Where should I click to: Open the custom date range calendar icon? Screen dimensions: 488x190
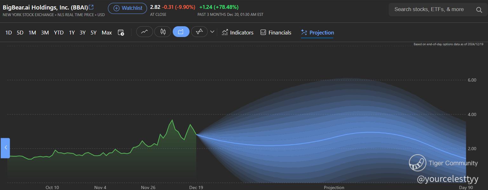click(121, 32)
